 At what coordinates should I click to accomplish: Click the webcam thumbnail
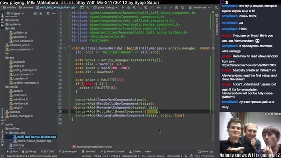(250, 135)
